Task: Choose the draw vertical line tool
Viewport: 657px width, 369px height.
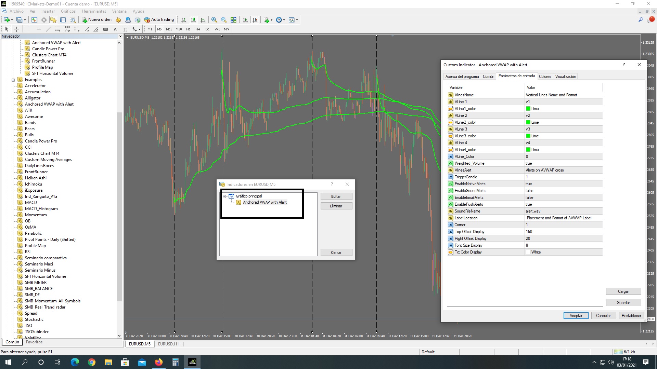Action: pyautogui.click(x=29, y=29)
